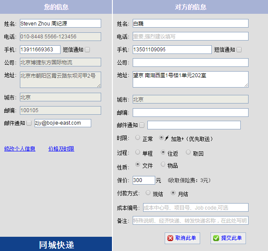Pick 现结 payment method
Viewport: 268px width, 251px height.
148,193
